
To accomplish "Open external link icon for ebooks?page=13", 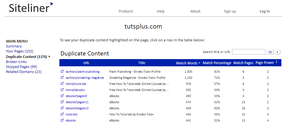I will point(62,108).
